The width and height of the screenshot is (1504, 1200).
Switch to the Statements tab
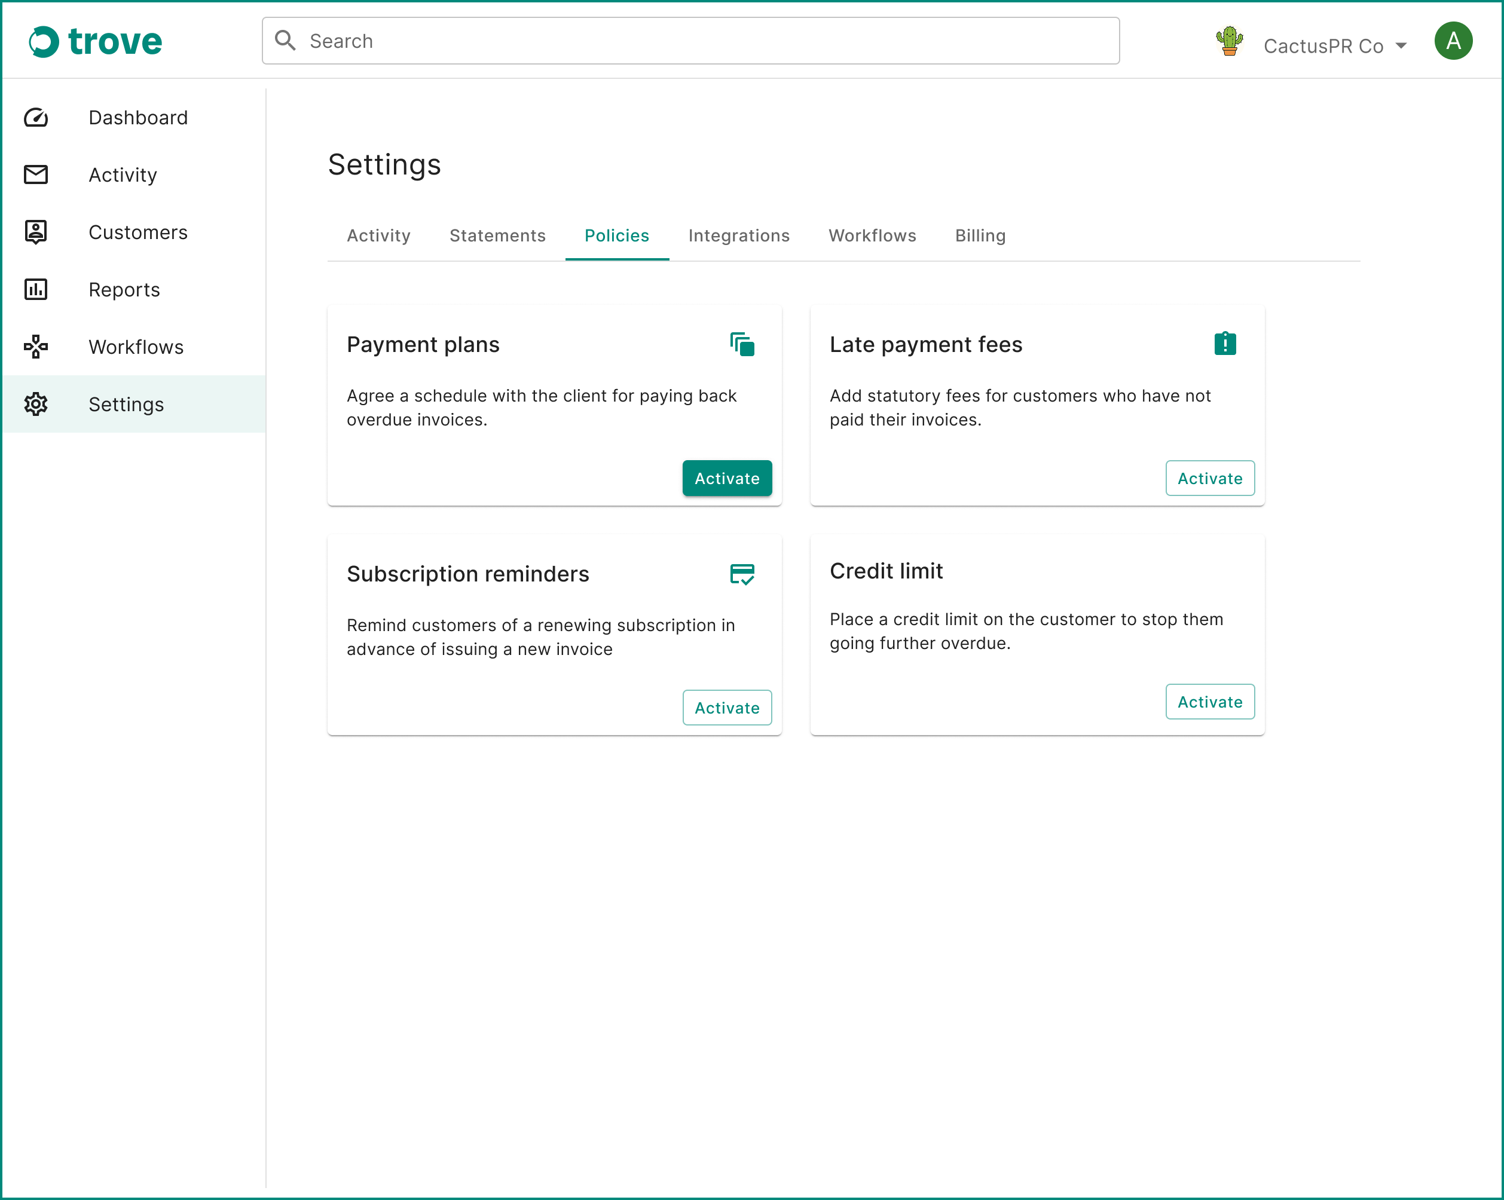(x=497, y=235)
